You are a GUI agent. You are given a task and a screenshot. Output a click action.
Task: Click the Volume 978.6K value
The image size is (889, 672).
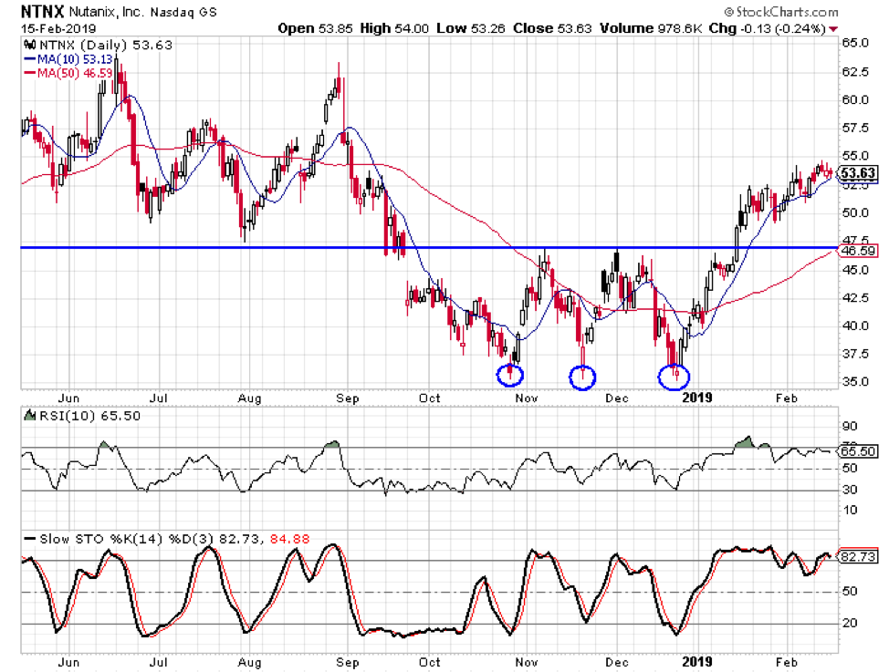(651, 28)
